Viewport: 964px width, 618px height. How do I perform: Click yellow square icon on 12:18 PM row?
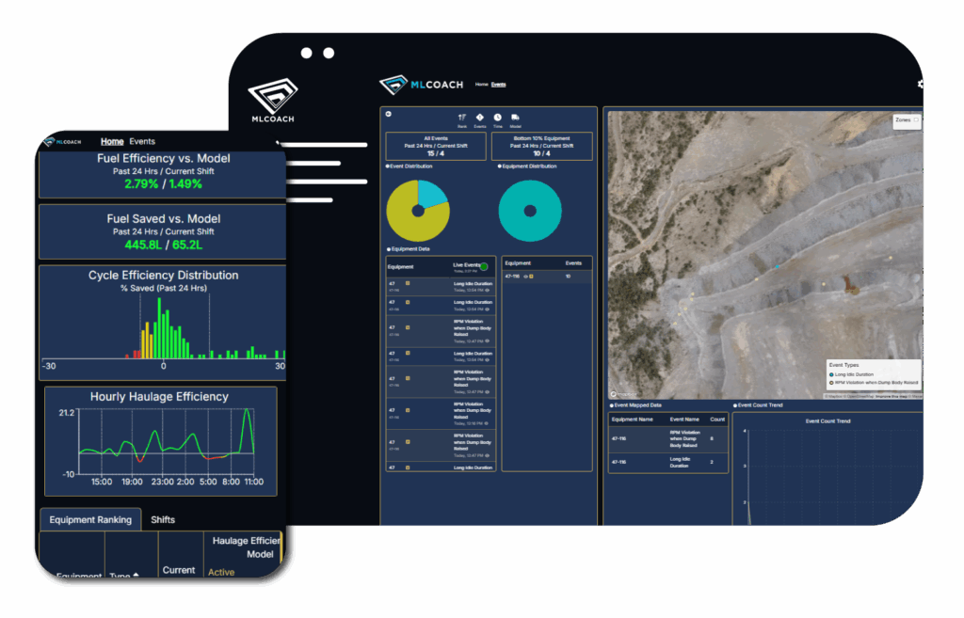[408, 410]
